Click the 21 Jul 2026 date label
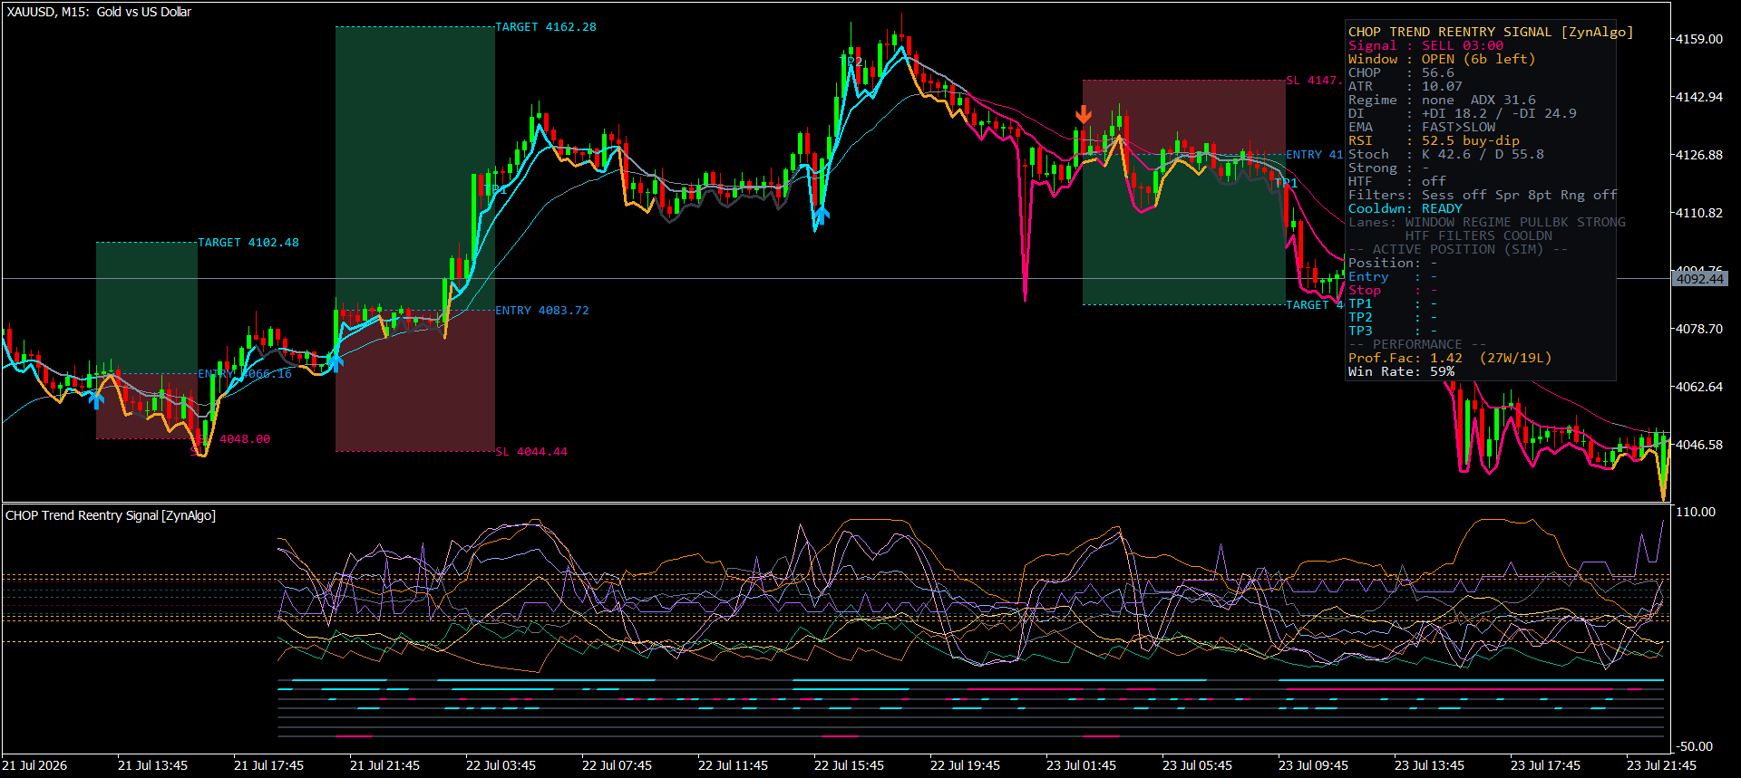1741x778 pixels. (x=34, y=765)
